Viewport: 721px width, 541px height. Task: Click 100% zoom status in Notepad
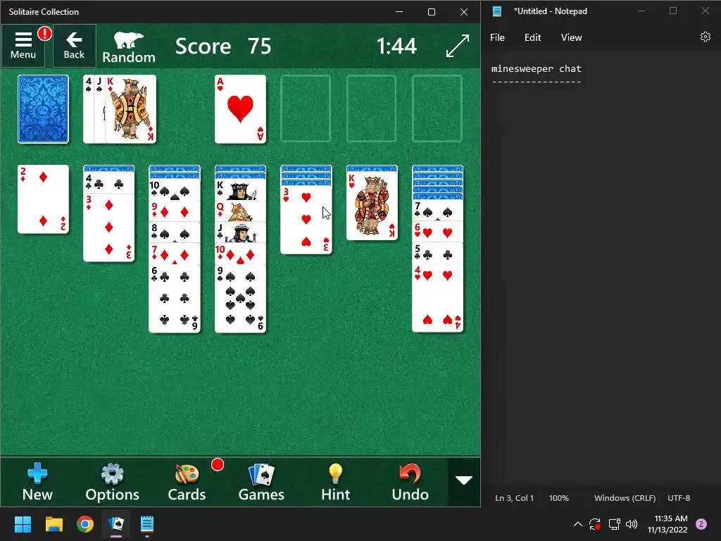click(558, 498)
